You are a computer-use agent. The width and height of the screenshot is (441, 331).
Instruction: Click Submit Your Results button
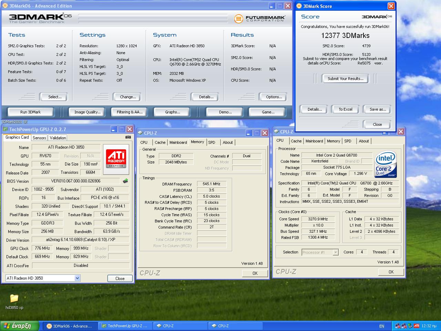coord(345,79)
